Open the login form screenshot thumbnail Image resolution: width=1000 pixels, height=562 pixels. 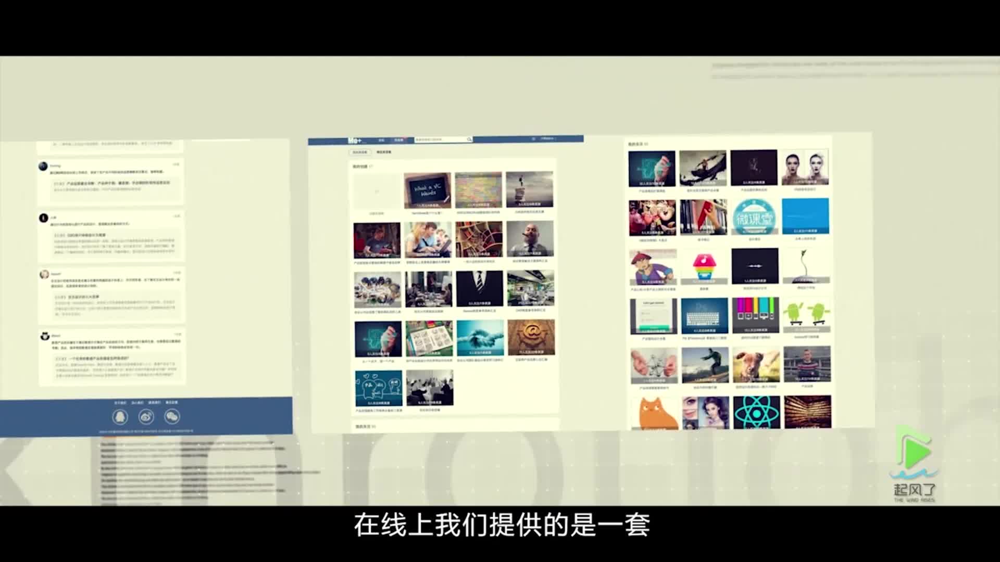pyautogui.click(x=654, y=316)
